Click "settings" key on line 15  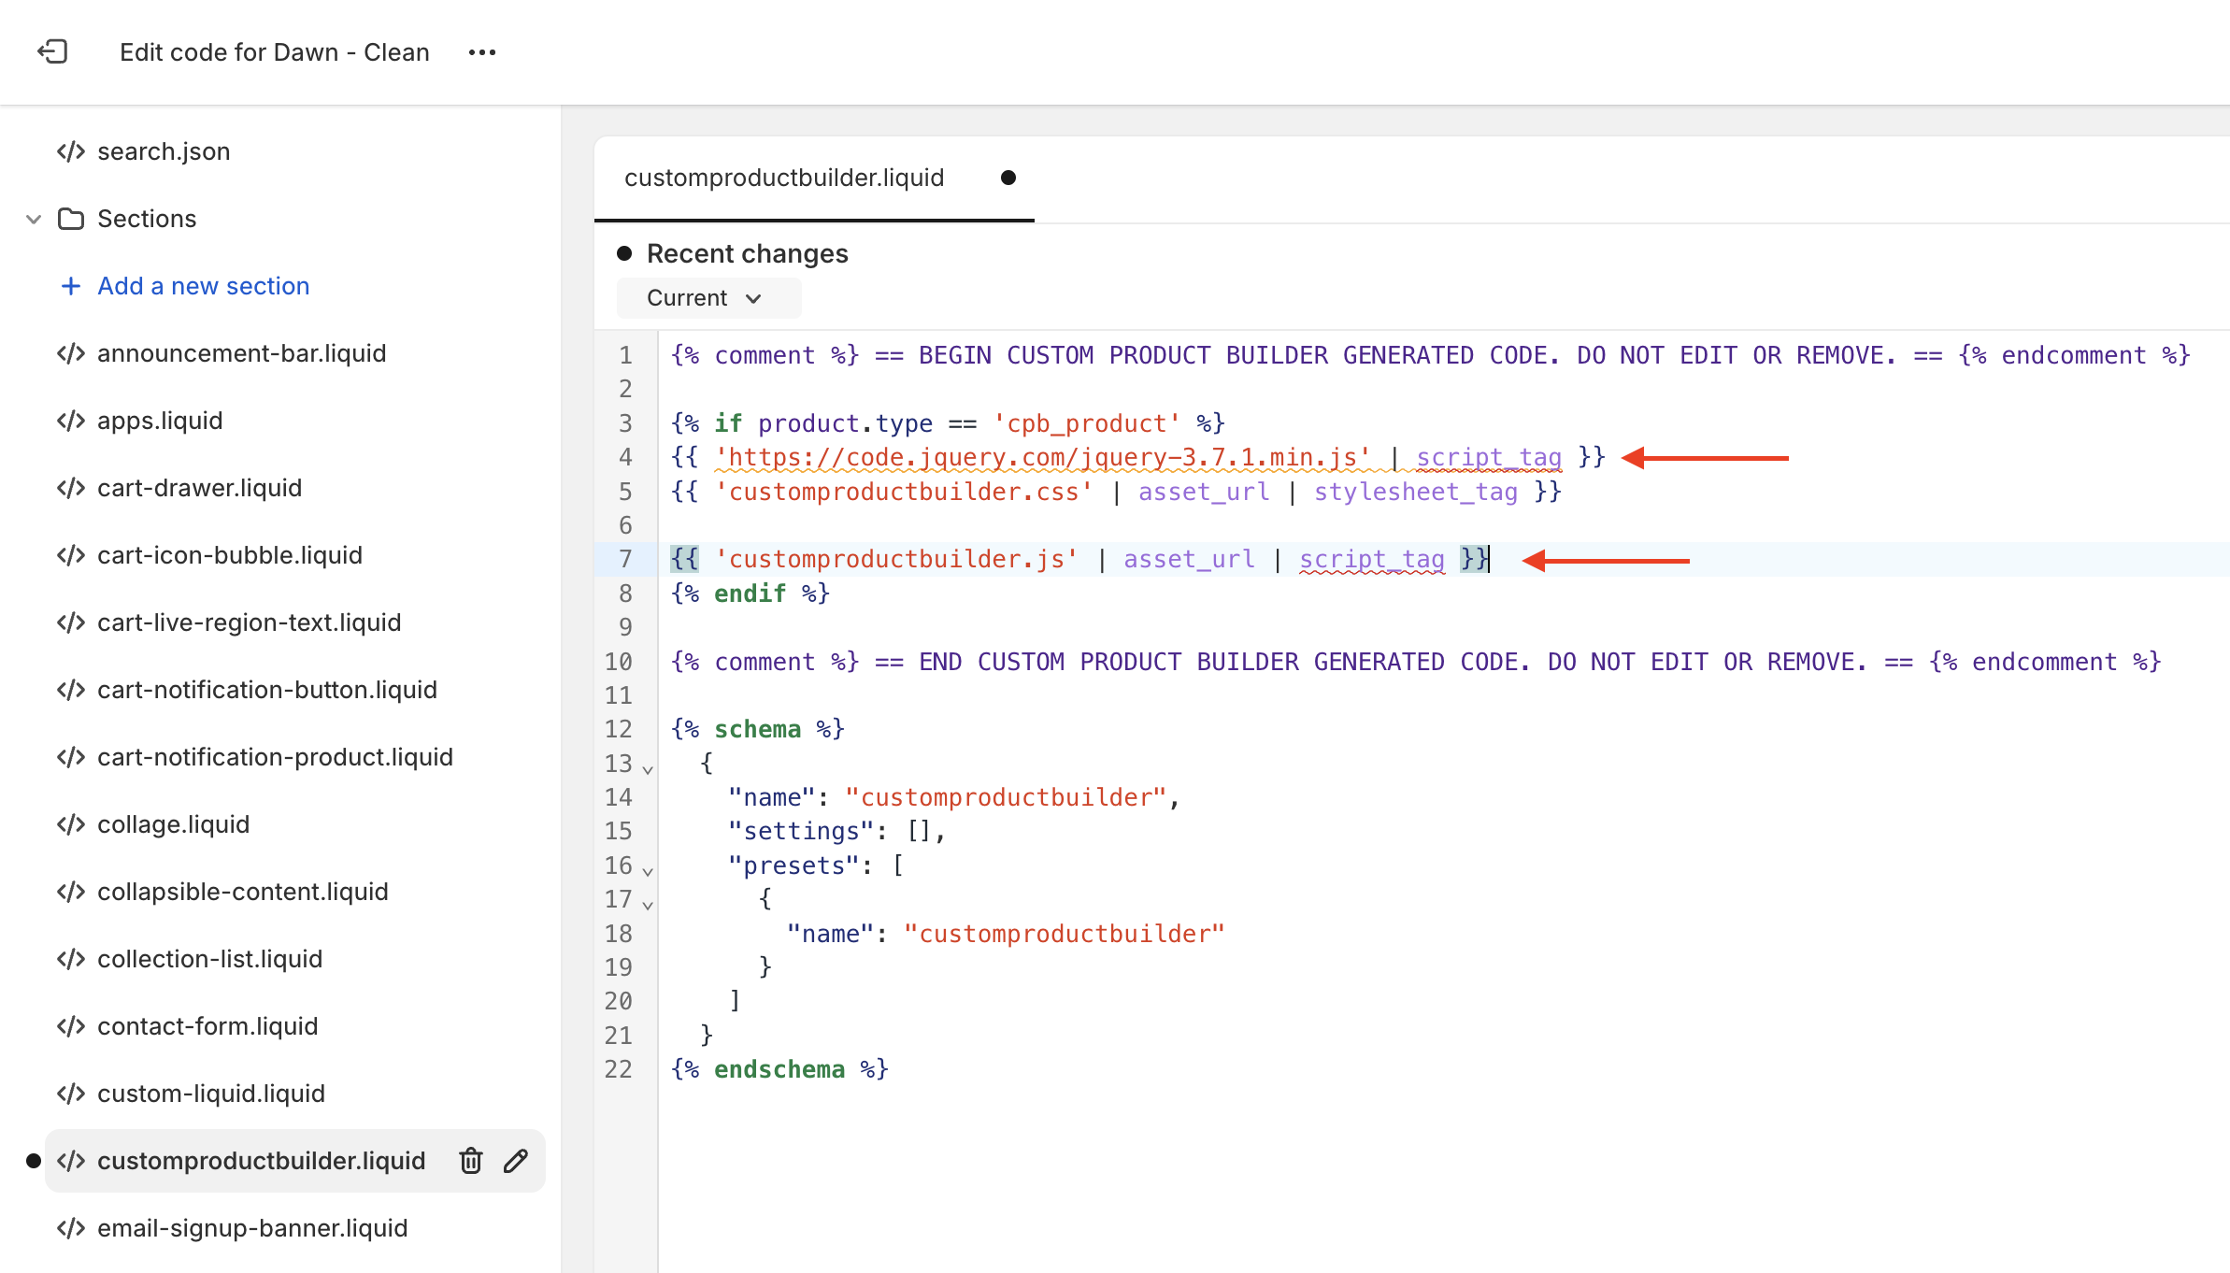point(801,831)
